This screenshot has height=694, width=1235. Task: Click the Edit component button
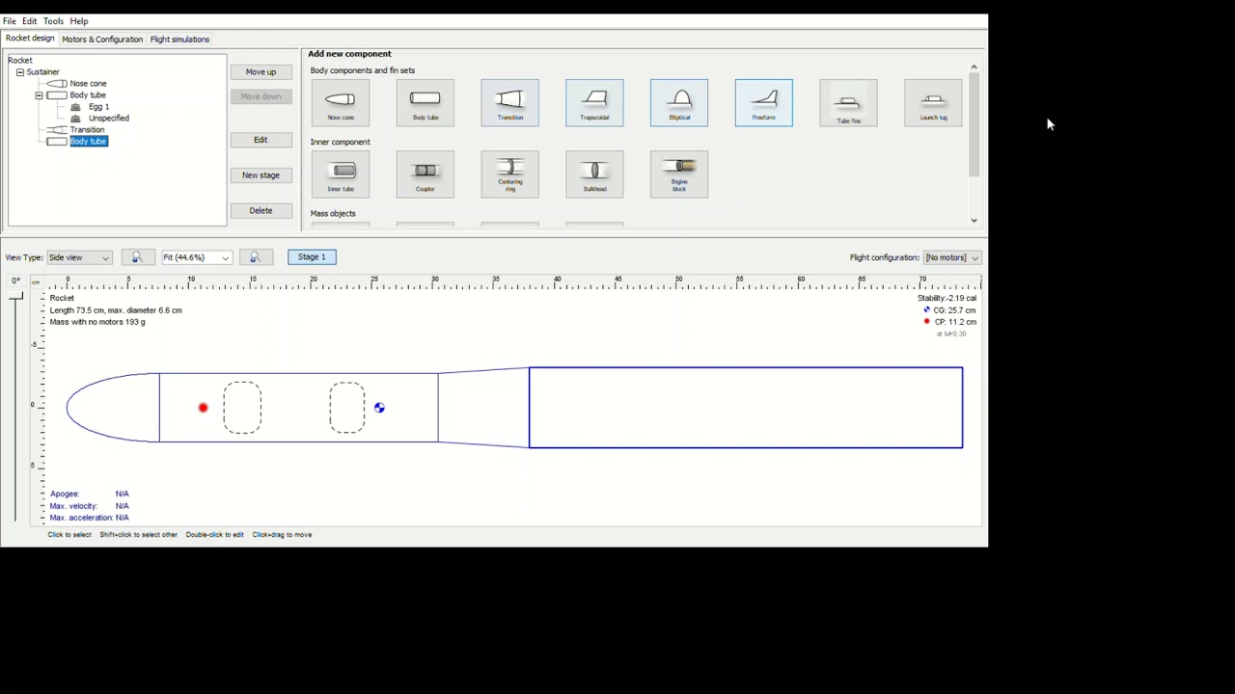[x=261, y=140]
